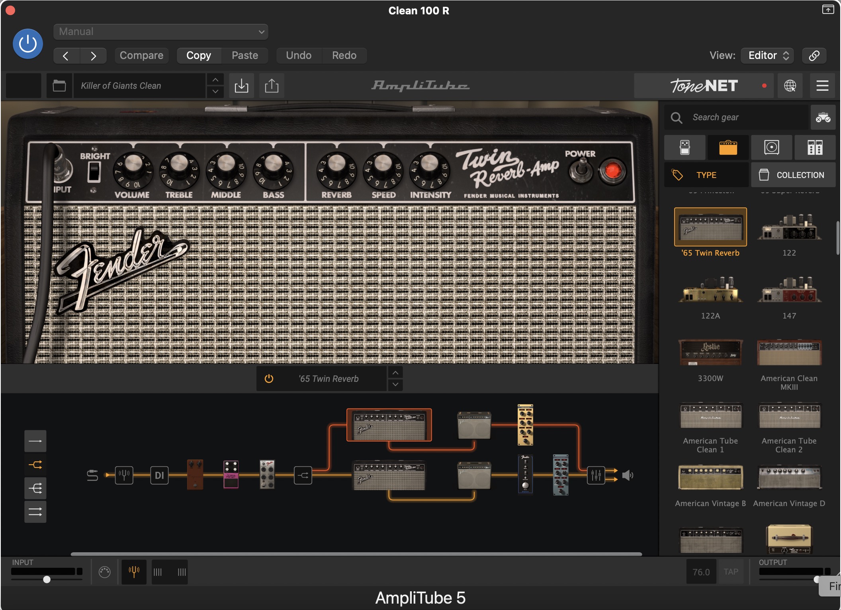Click the globe web icon
Screen dimensions: 841x610
[790, 86]
